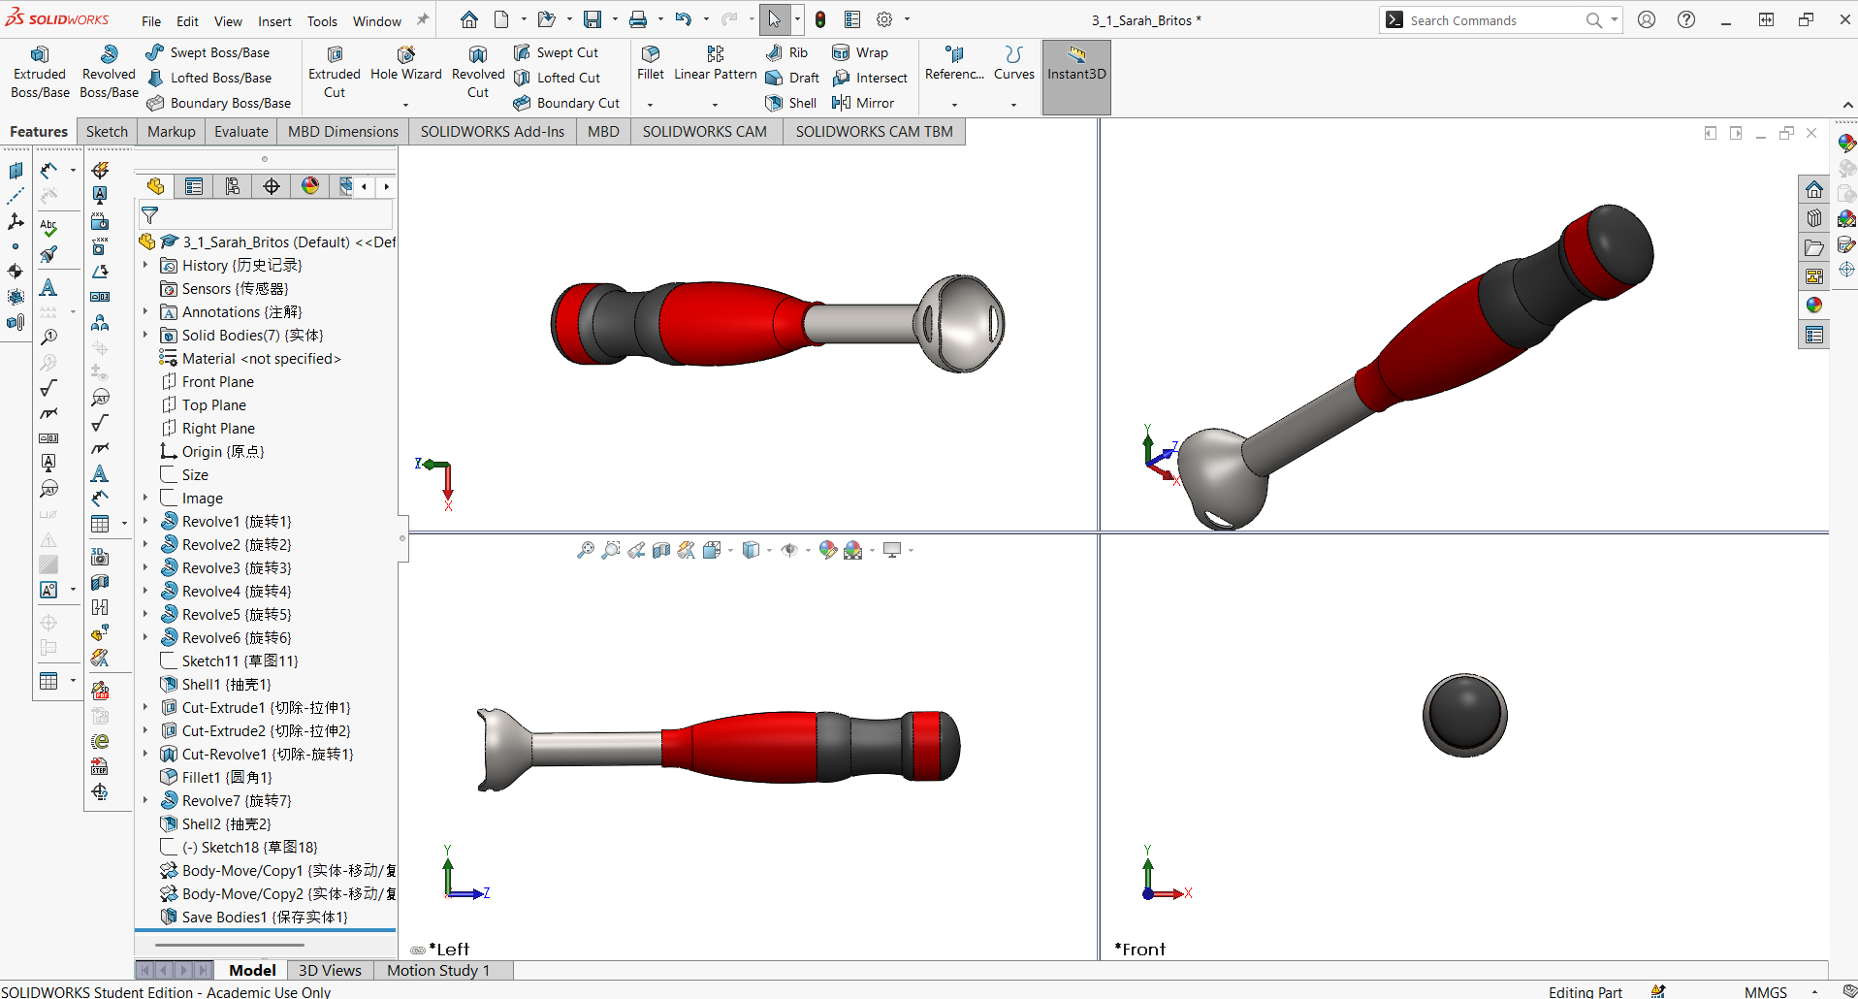Open the Hole Wizard dropdown arrow

click(x=405, y=104)
